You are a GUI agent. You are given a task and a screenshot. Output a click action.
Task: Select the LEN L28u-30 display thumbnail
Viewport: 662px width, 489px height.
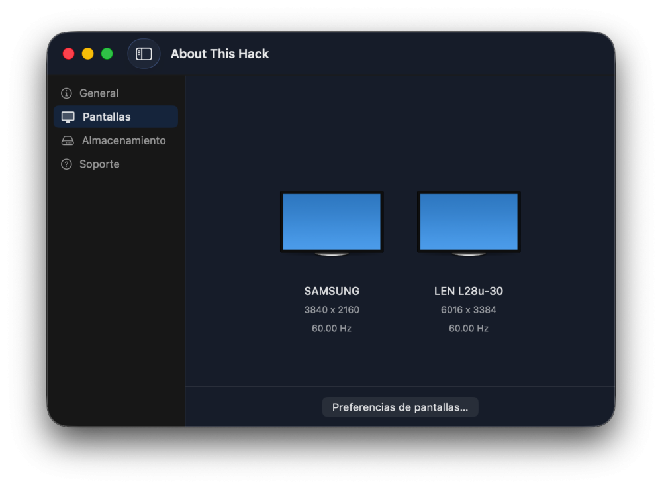[469, 223]
